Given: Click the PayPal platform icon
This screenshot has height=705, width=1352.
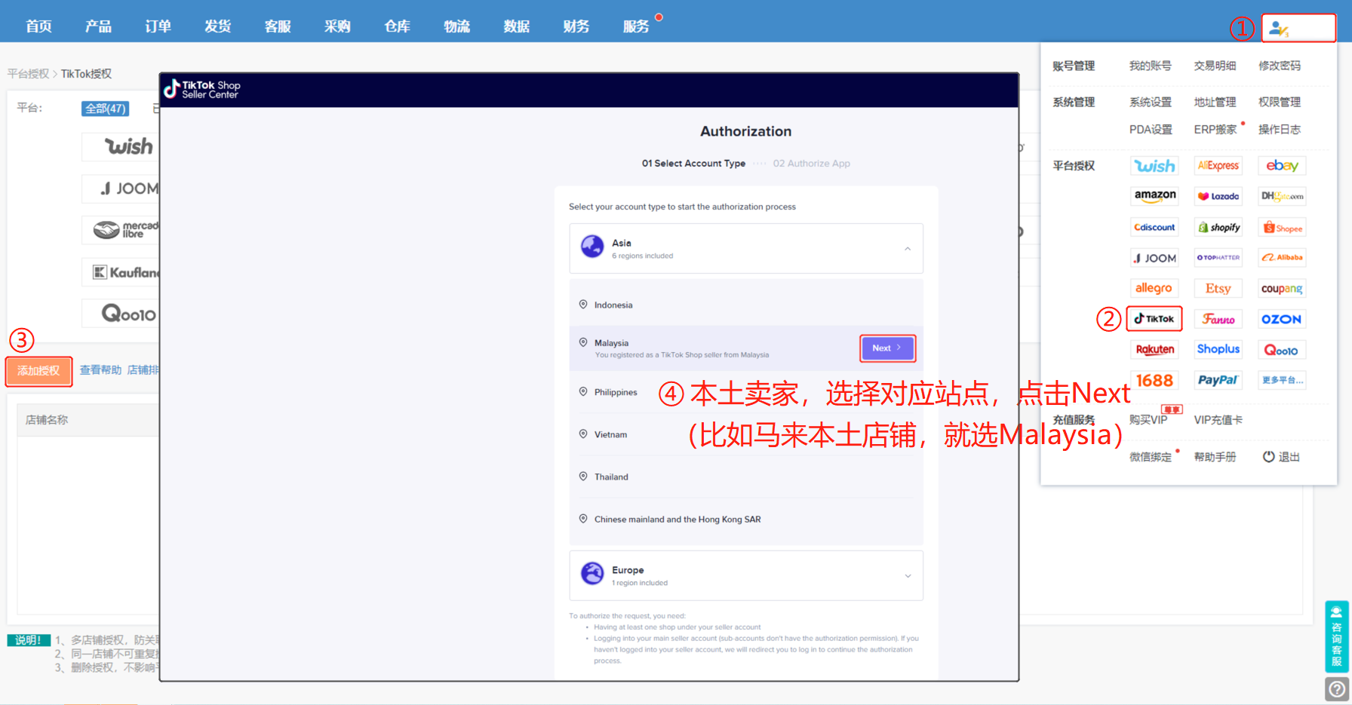Looking at the screenshot, I should click(x=1218, y=379).
